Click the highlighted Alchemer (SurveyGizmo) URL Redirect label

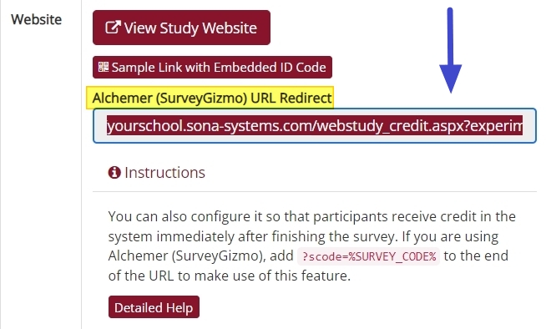click(x=210, y=98)
